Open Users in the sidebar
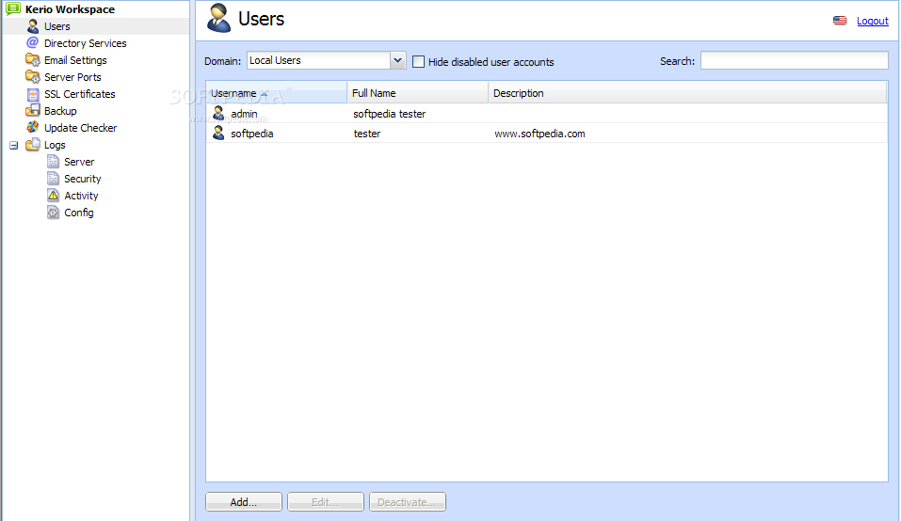The height and width of the screenshot is (521, 901). 56,26
